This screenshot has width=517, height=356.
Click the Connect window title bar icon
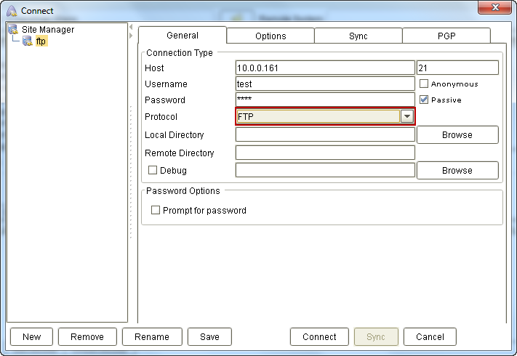tap(11, 11)
